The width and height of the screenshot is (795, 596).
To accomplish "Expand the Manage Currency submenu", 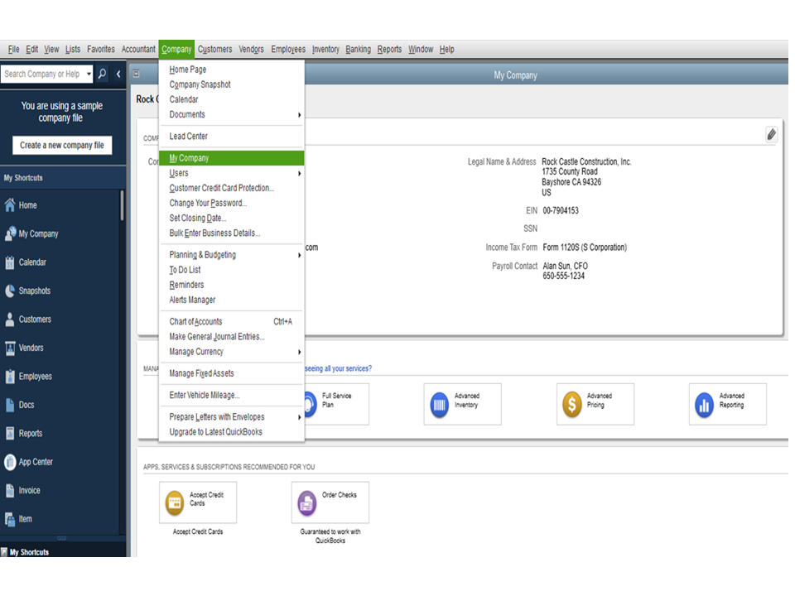I will click(299, 352).
